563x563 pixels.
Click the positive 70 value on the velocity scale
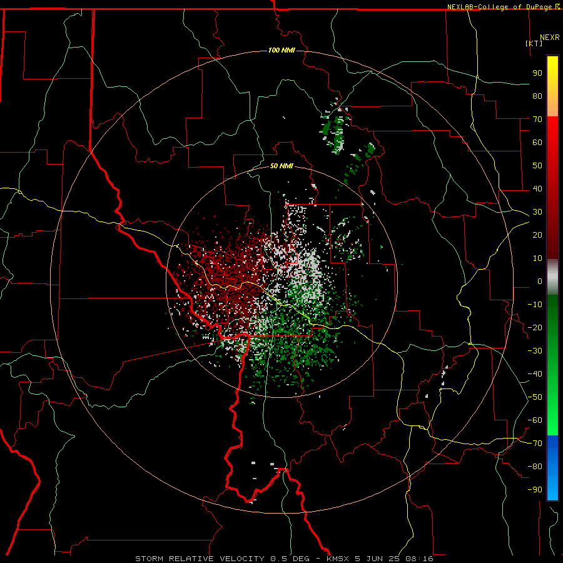(537, 119)
